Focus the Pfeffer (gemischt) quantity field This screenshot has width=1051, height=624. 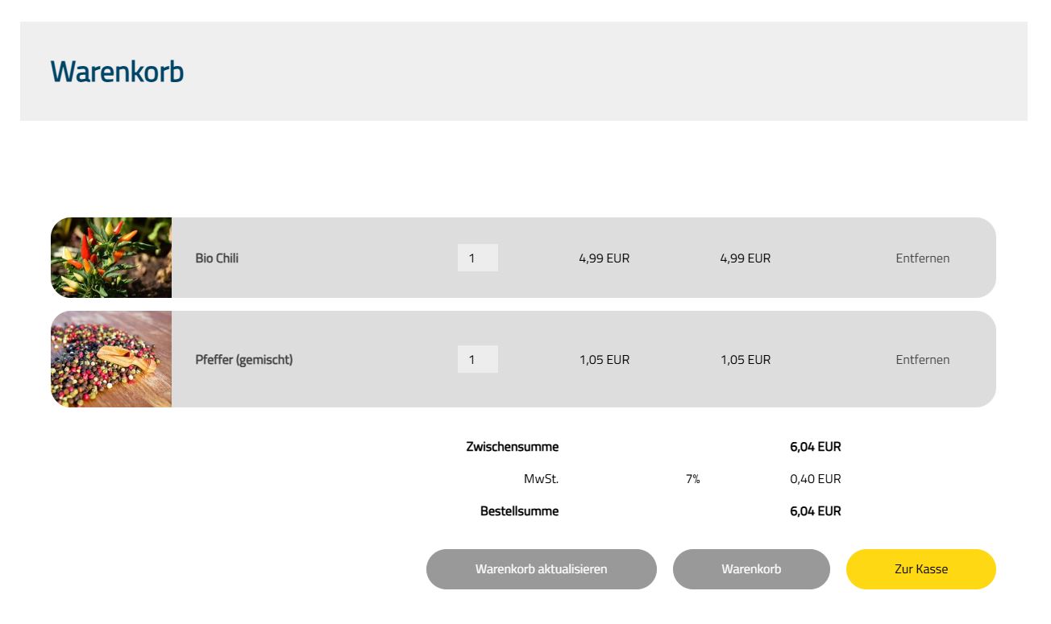tap(477, 360)
